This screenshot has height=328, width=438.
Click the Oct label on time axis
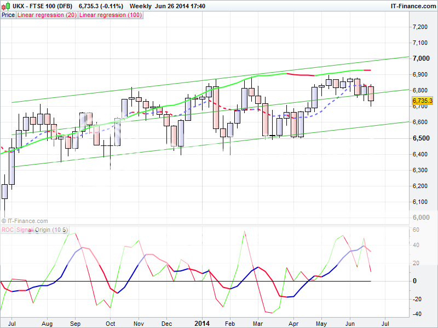[111, 324]
